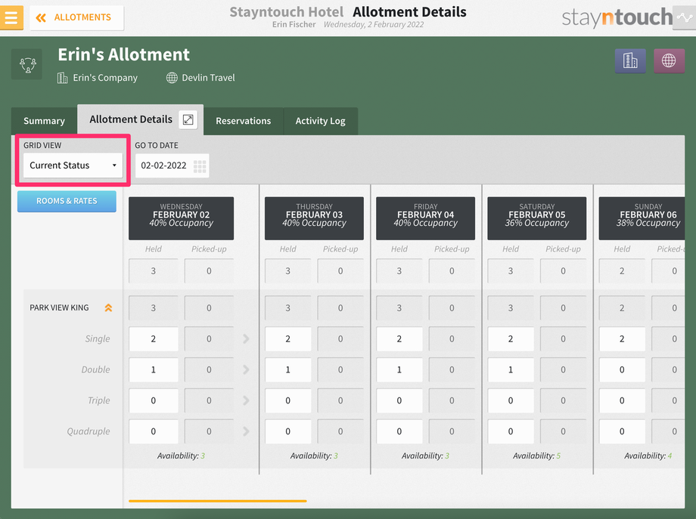
Task: Copy Single row values across with arrow
Action: [x=246, y=339]
